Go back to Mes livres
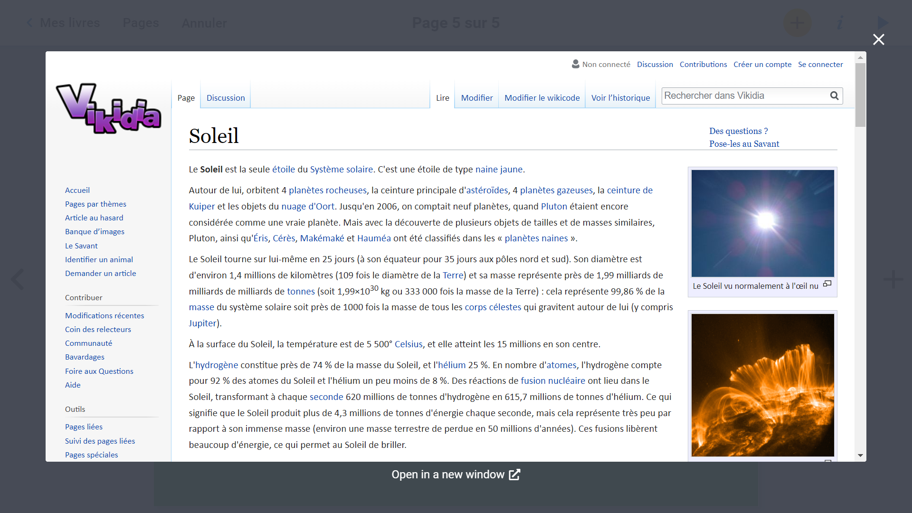This screenshot has height=513, width=912. [x=63, y=23]
